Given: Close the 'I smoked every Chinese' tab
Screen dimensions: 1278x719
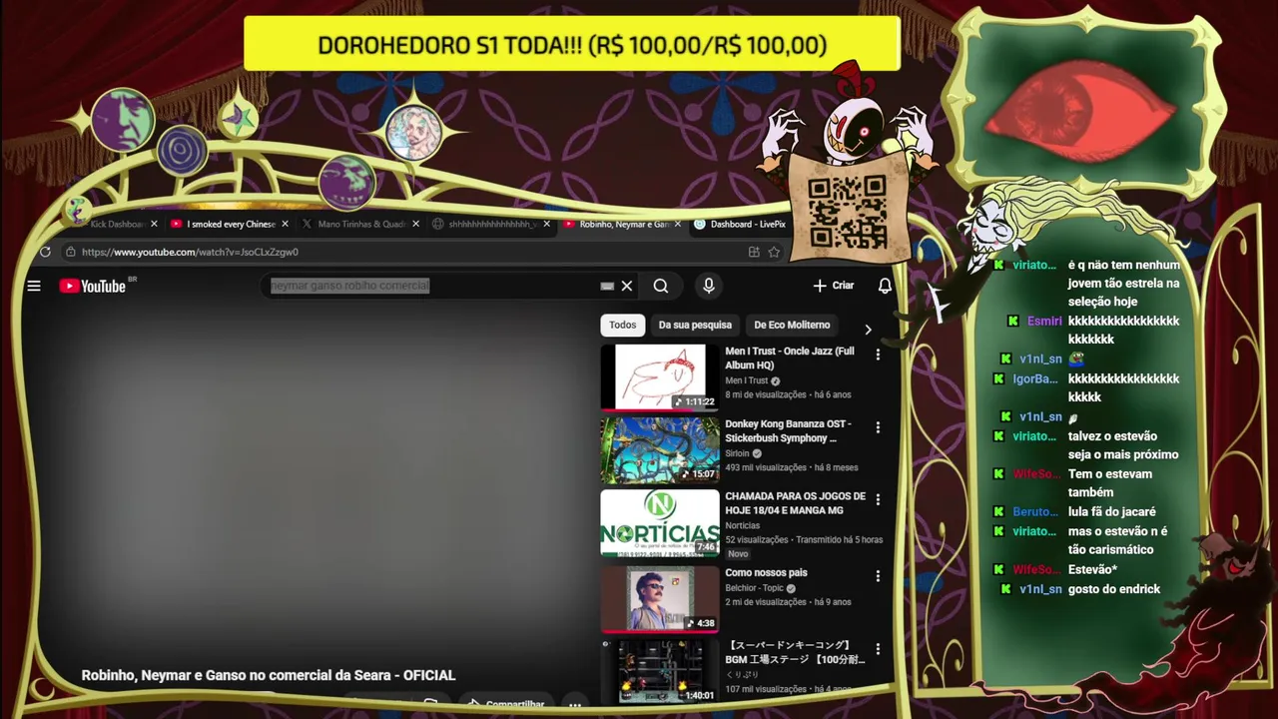Looking at the screenshot, I should pyautogui.click(x=285, y=224).
